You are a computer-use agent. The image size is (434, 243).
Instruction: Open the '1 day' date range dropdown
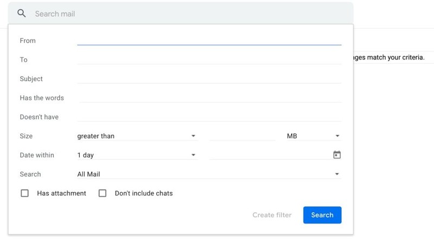(137, 155)
